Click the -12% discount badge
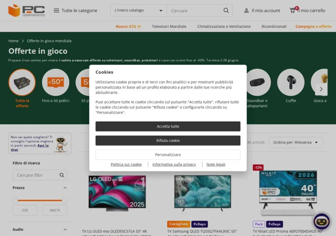The width and height of the screenshot is (336, 236). click(258, 168)
